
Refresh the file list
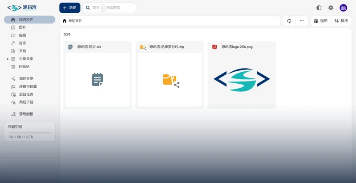[289, 21]
